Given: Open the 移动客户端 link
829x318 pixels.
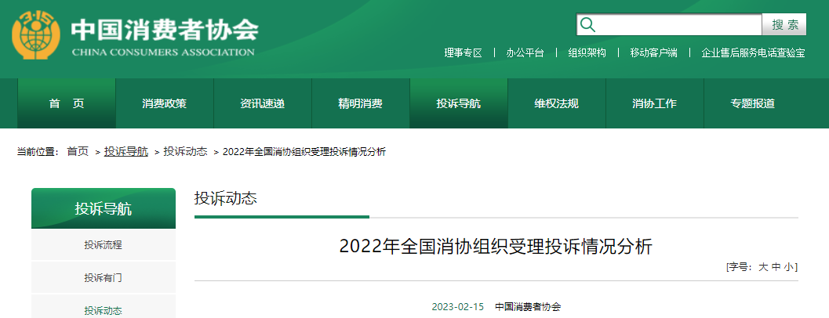Looking at the screenshot, I should click(653, 52).
